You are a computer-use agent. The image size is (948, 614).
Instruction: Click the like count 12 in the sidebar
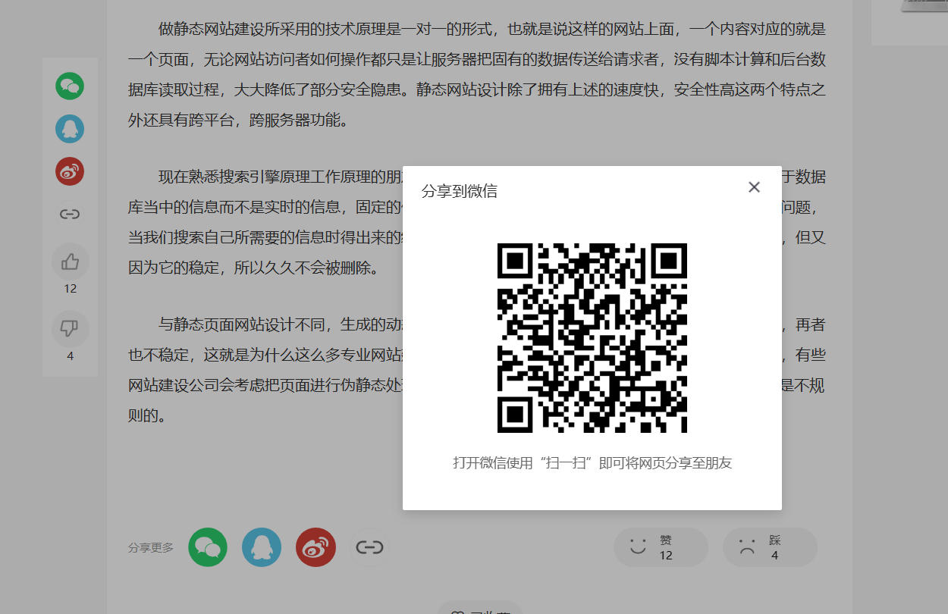point(71,289)
